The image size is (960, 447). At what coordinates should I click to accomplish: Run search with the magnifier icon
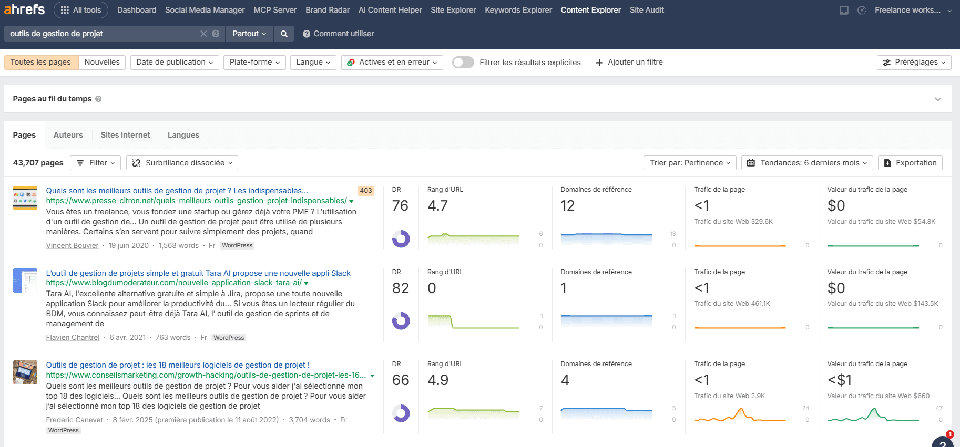(284, 34)
